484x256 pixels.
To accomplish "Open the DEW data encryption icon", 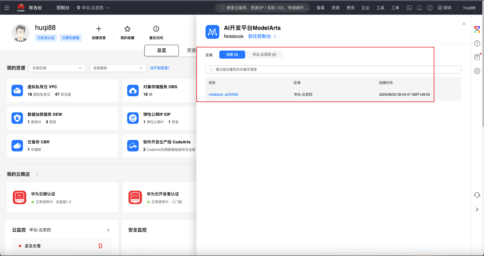I will pos(17,118).
